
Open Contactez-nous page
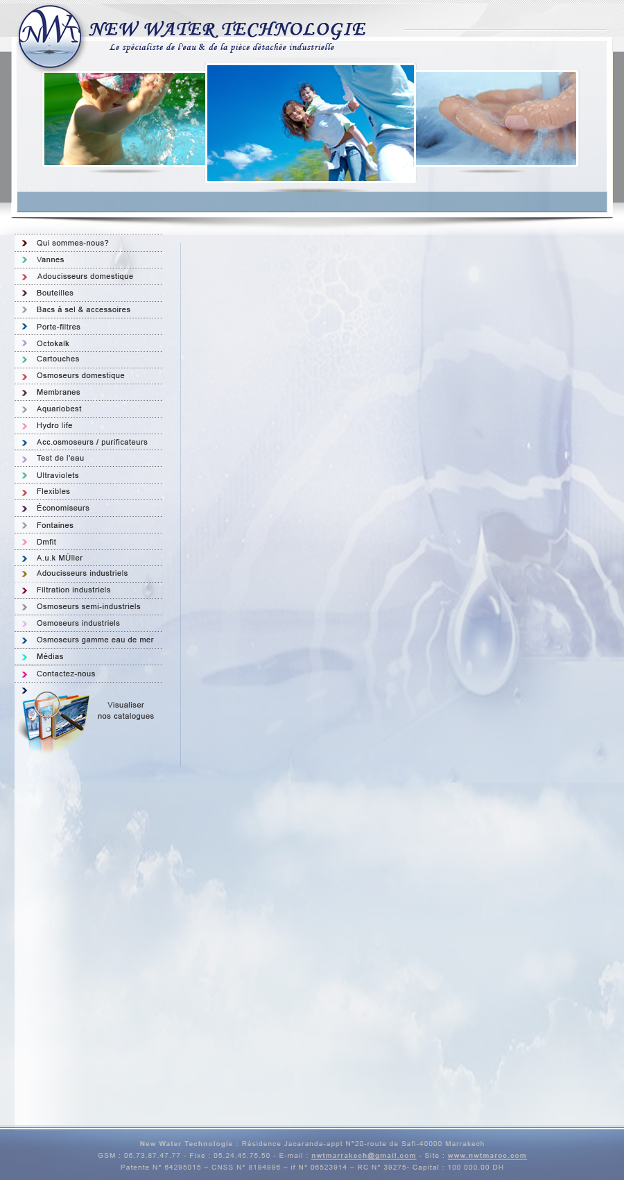click(x=66, y=674)
